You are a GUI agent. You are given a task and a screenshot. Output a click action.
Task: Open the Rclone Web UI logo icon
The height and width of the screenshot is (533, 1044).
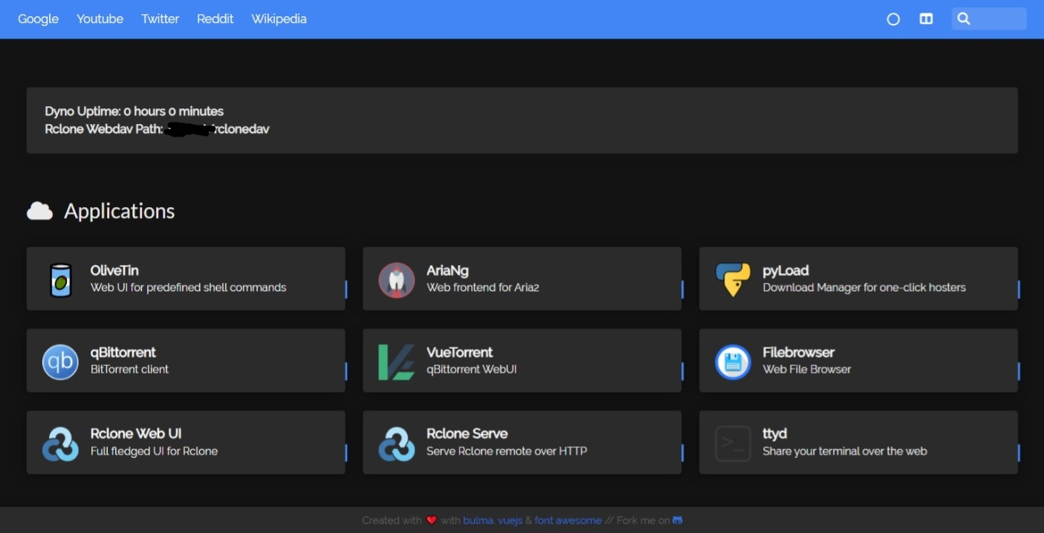click(x=60, y=444)
